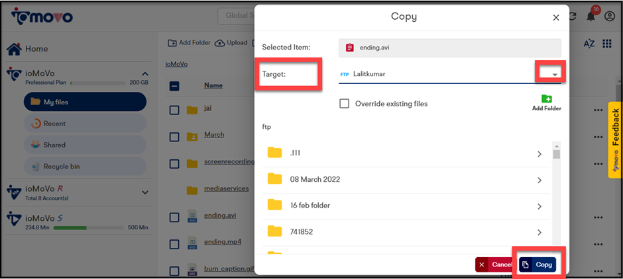The height and width of the screenshot is (279, 623).
Task: Open the Home page
Action: coord(27,49)
